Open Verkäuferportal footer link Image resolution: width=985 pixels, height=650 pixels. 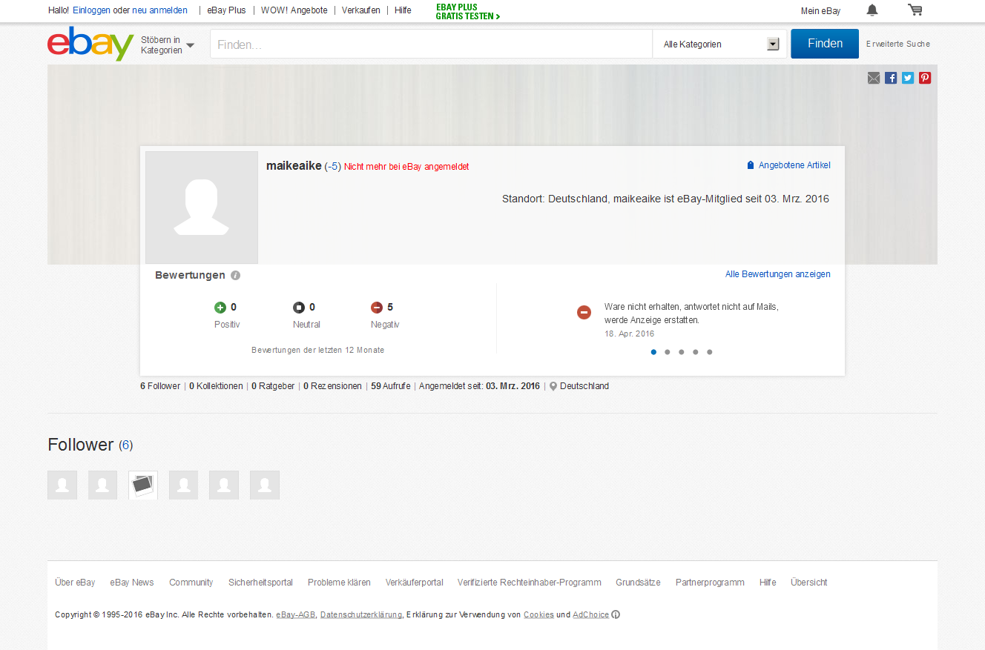[414, 583]
